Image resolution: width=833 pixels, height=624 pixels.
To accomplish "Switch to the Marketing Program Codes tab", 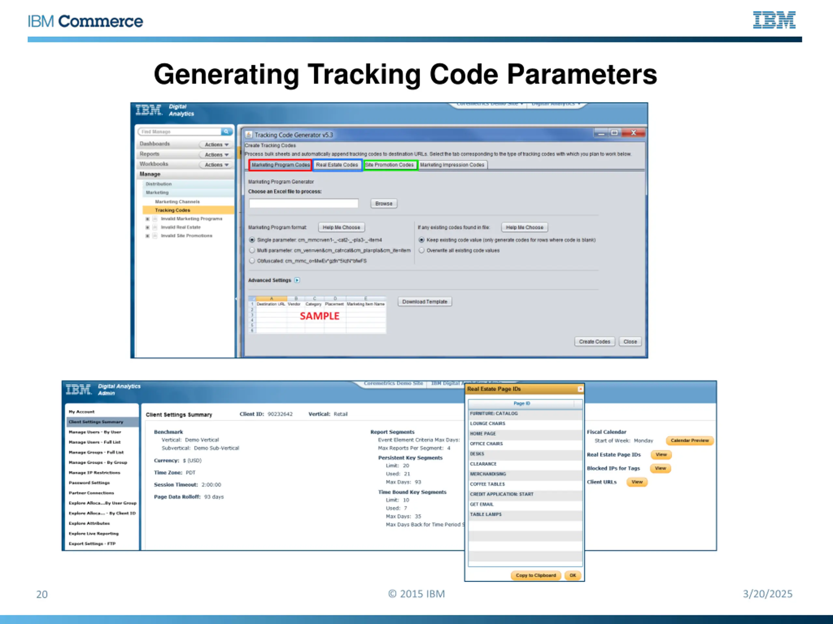I will pyautogui.click(x=280, y=165).
